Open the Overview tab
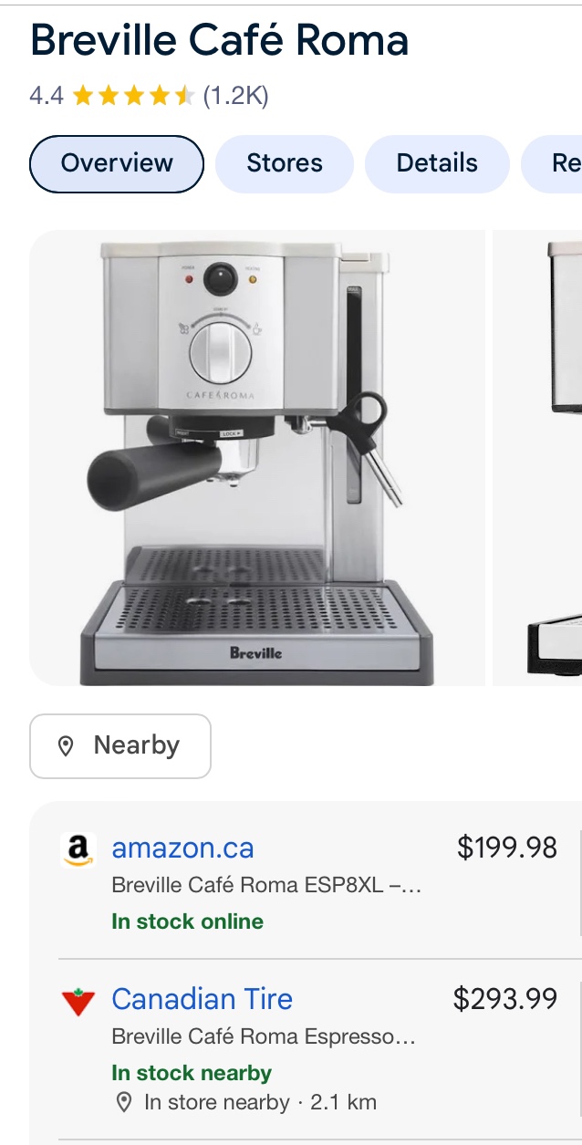 click(117, 164)
